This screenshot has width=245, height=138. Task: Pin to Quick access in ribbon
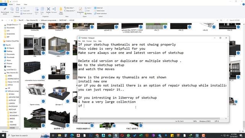tap(5, 11)
